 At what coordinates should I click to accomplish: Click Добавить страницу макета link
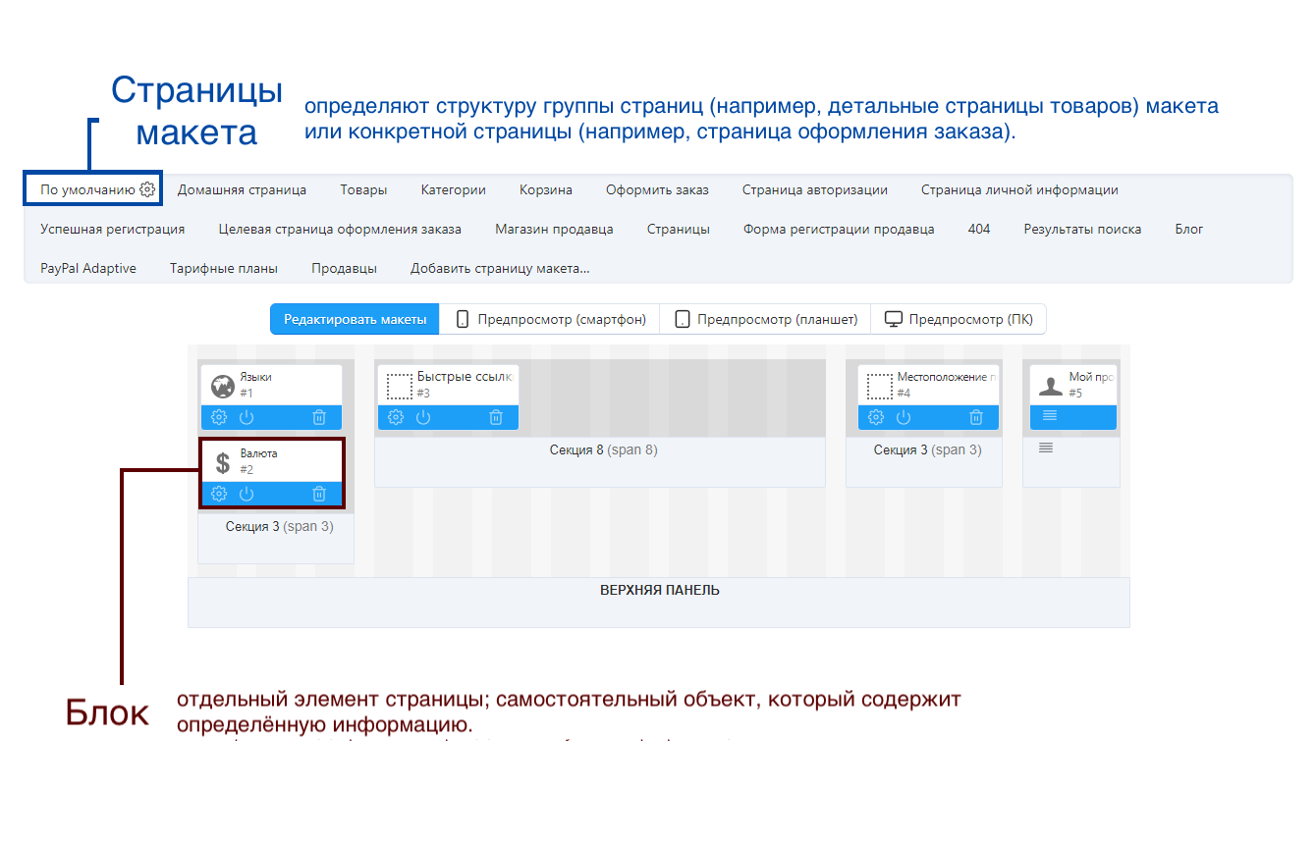coord(499,268)
